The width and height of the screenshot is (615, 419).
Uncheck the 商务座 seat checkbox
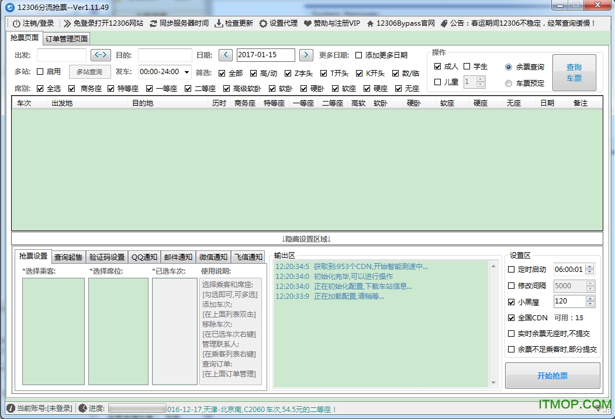coord(71,89)
